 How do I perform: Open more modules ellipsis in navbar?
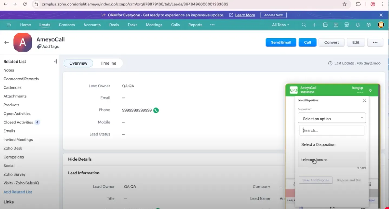coord(212,25)
